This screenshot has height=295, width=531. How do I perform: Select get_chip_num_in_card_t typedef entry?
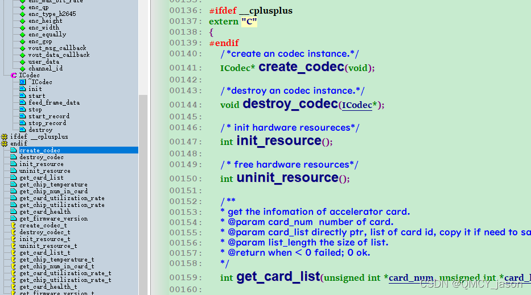pos(57,266)
